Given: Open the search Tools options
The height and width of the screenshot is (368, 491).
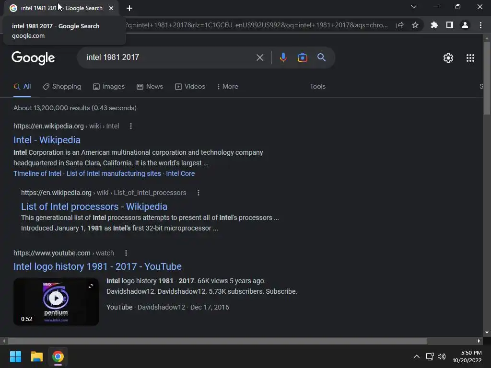Looking at the screenshot, I should (317, 87).
